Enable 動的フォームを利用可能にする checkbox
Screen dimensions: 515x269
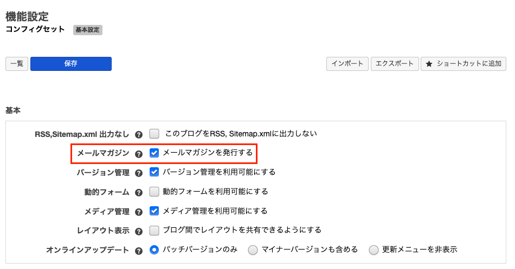154,192
